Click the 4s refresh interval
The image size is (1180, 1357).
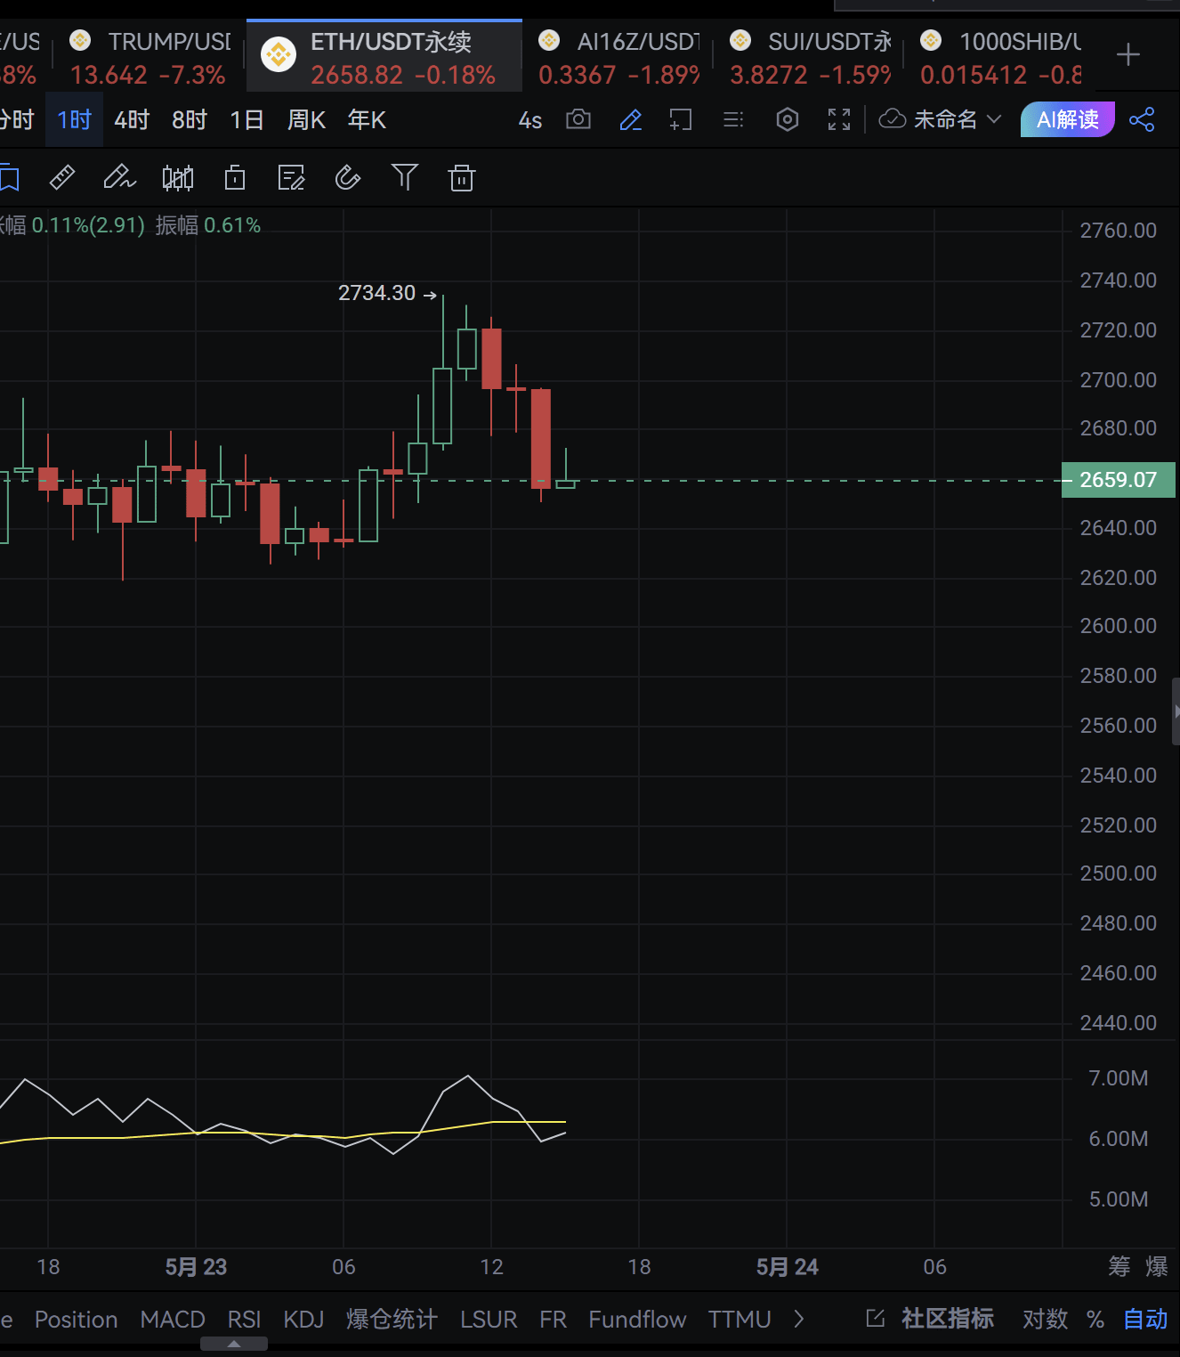click(530, 120)
